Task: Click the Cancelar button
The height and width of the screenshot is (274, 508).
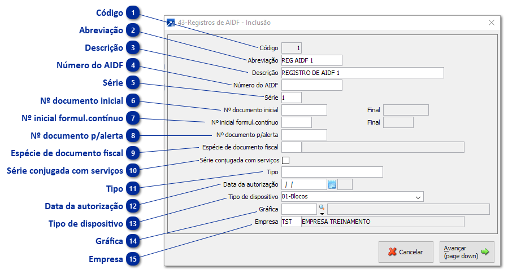Action: [406, 252]
